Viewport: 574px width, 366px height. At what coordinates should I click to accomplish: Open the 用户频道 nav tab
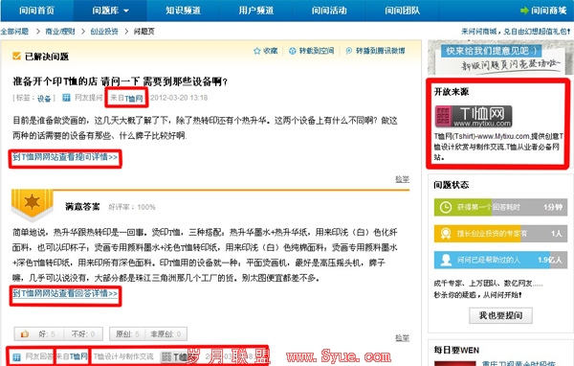coord(256,11)
